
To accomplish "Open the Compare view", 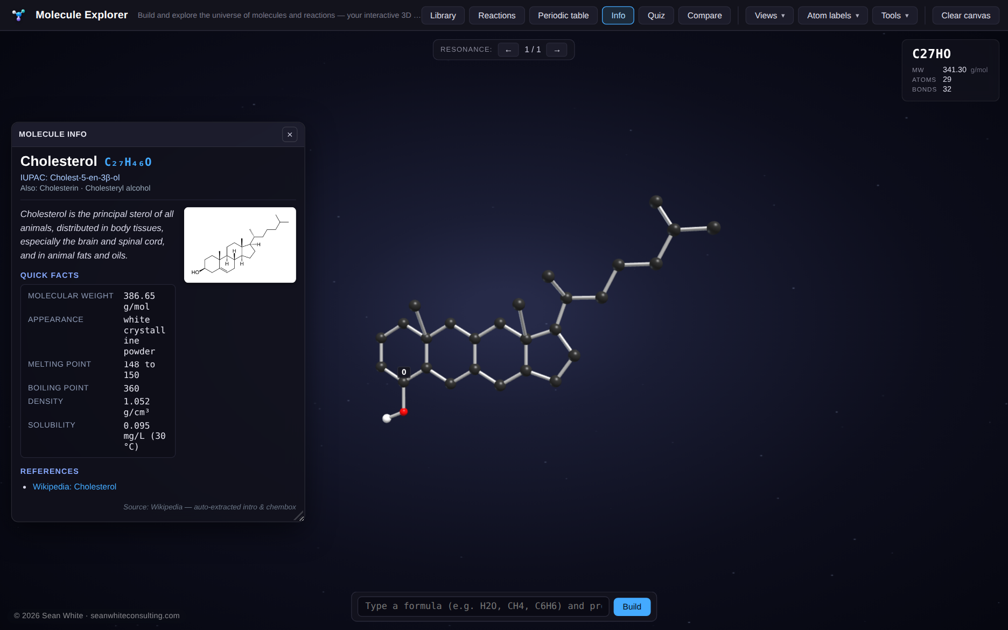I will click(x=704, y=16).
